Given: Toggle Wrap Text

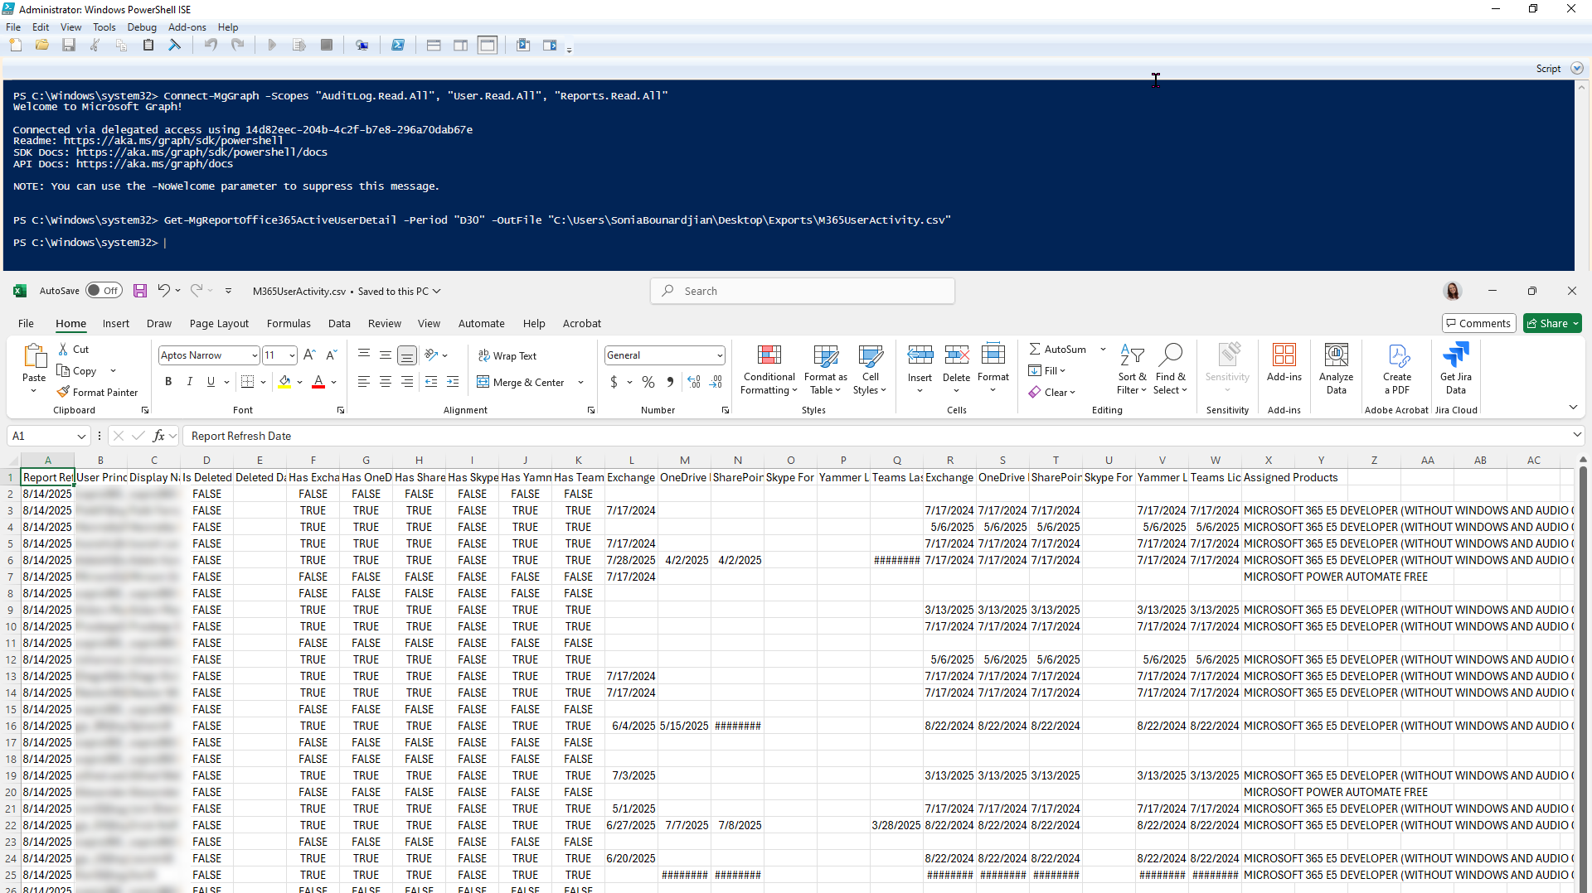Looking at the screenshot, I should [x=507, y=356].
